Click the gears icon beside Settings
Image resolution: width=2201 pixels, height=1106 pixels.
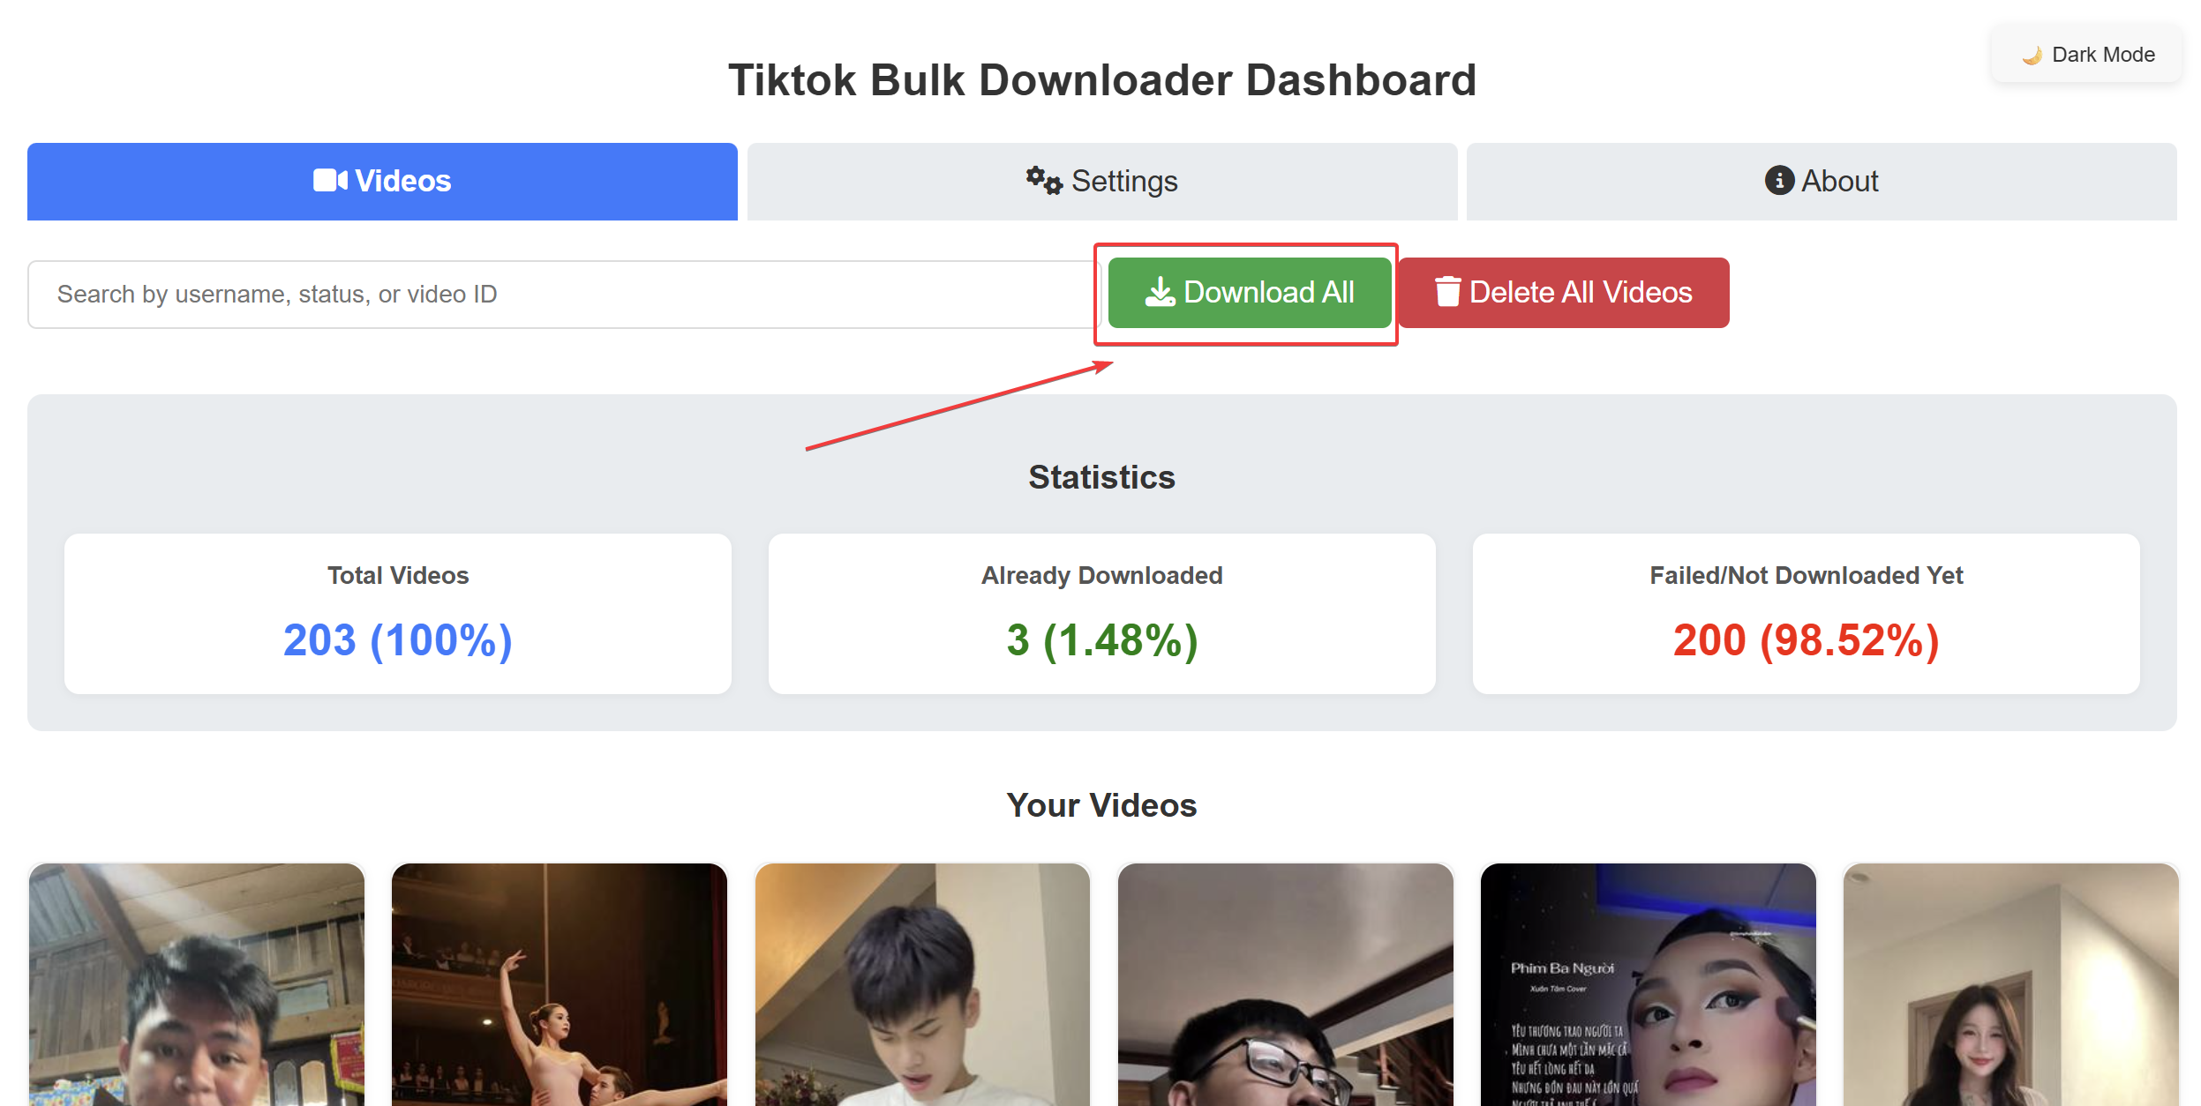(x=1043, y=181)
